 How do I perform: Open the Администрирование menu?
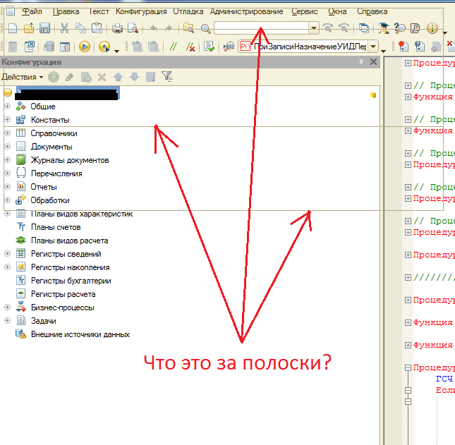pos(247,11)
